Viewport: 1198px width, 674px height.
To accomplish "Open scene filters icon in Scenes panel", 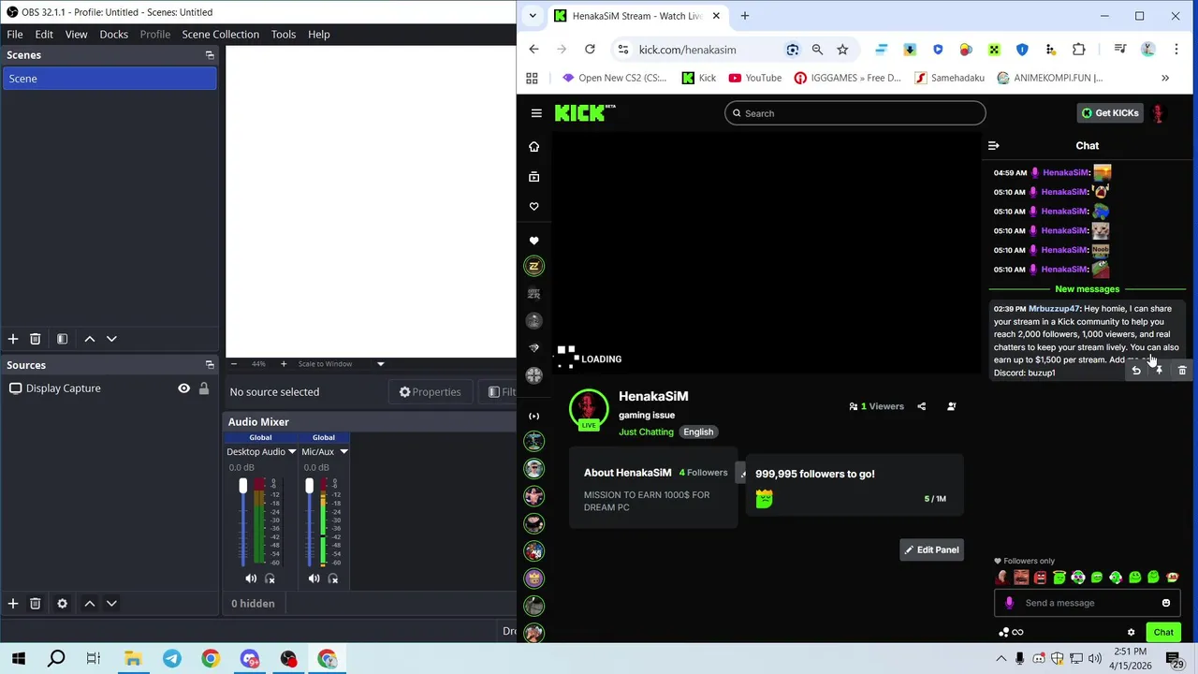I will (x=62, y=339).
